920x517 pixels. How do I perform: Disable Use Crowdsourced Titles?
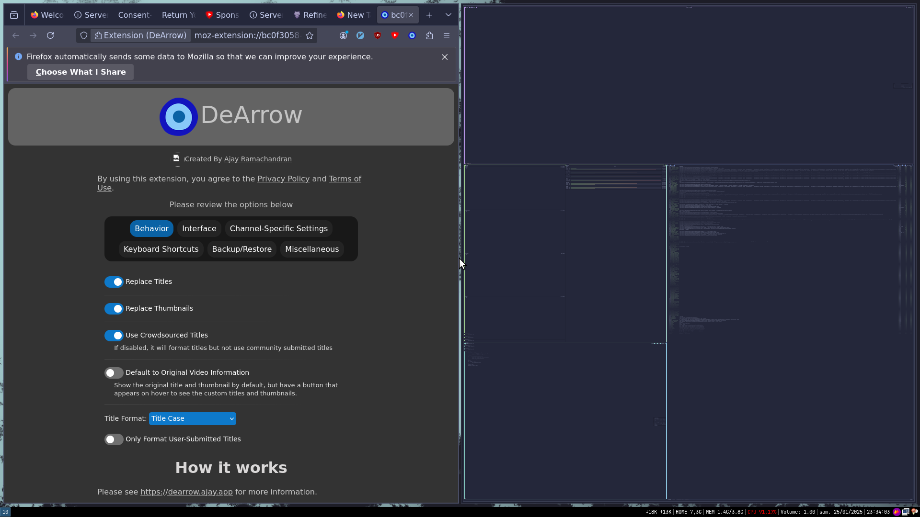[x=114, y=336]
